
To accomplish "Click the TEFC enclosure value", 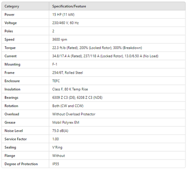I will pyautogui.click(x=56, y=81).
